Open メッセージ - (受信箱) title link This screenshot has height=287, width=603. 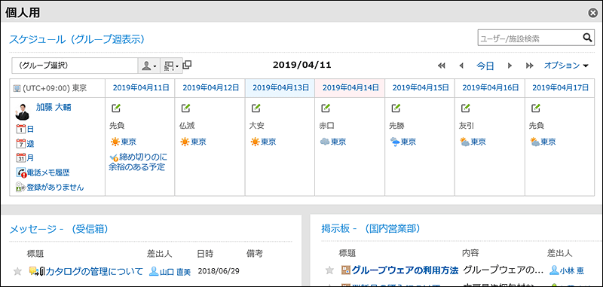59,229
